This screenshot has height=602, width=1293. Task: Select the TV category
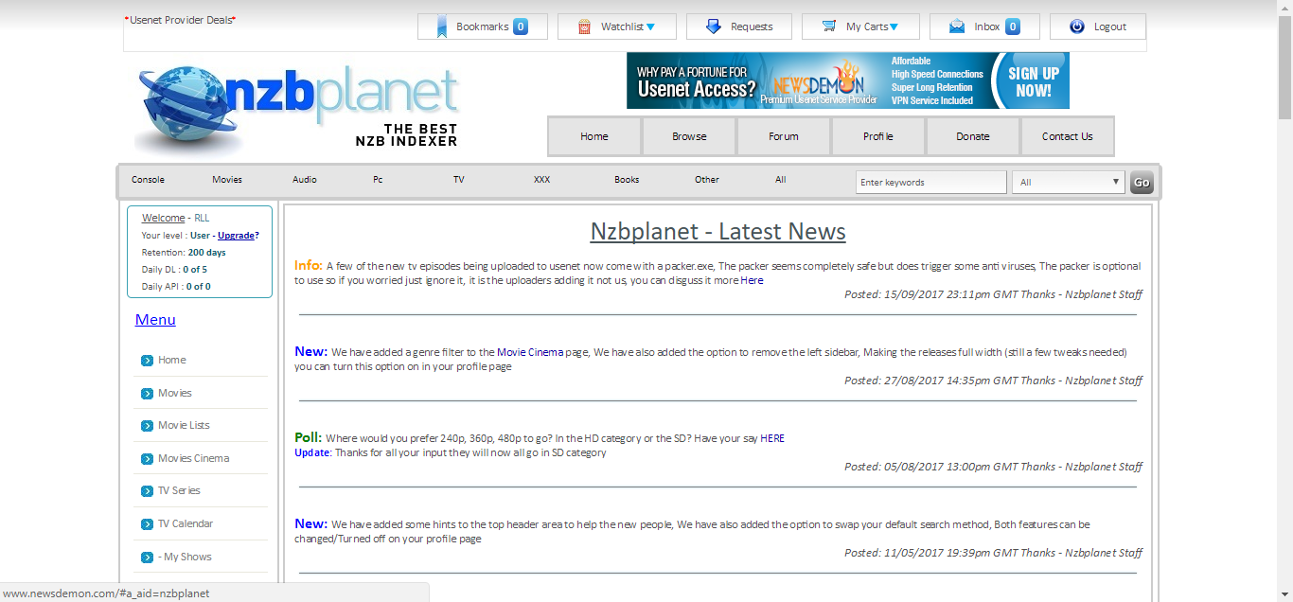459,180
